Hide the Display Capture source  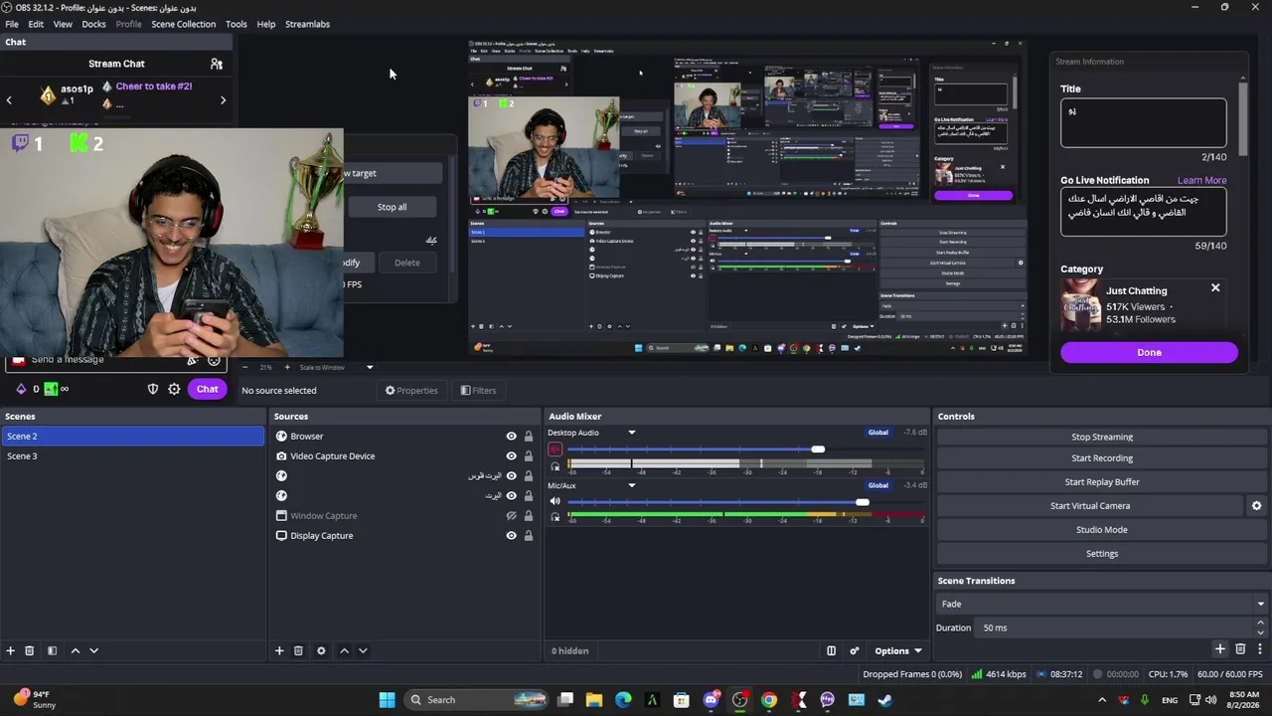[x=512, y=535]
